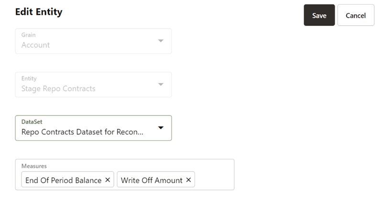This screenshot has width=383, height=206.
Task: Remove the Write Off Amount measure
Action: coord(188,180)
